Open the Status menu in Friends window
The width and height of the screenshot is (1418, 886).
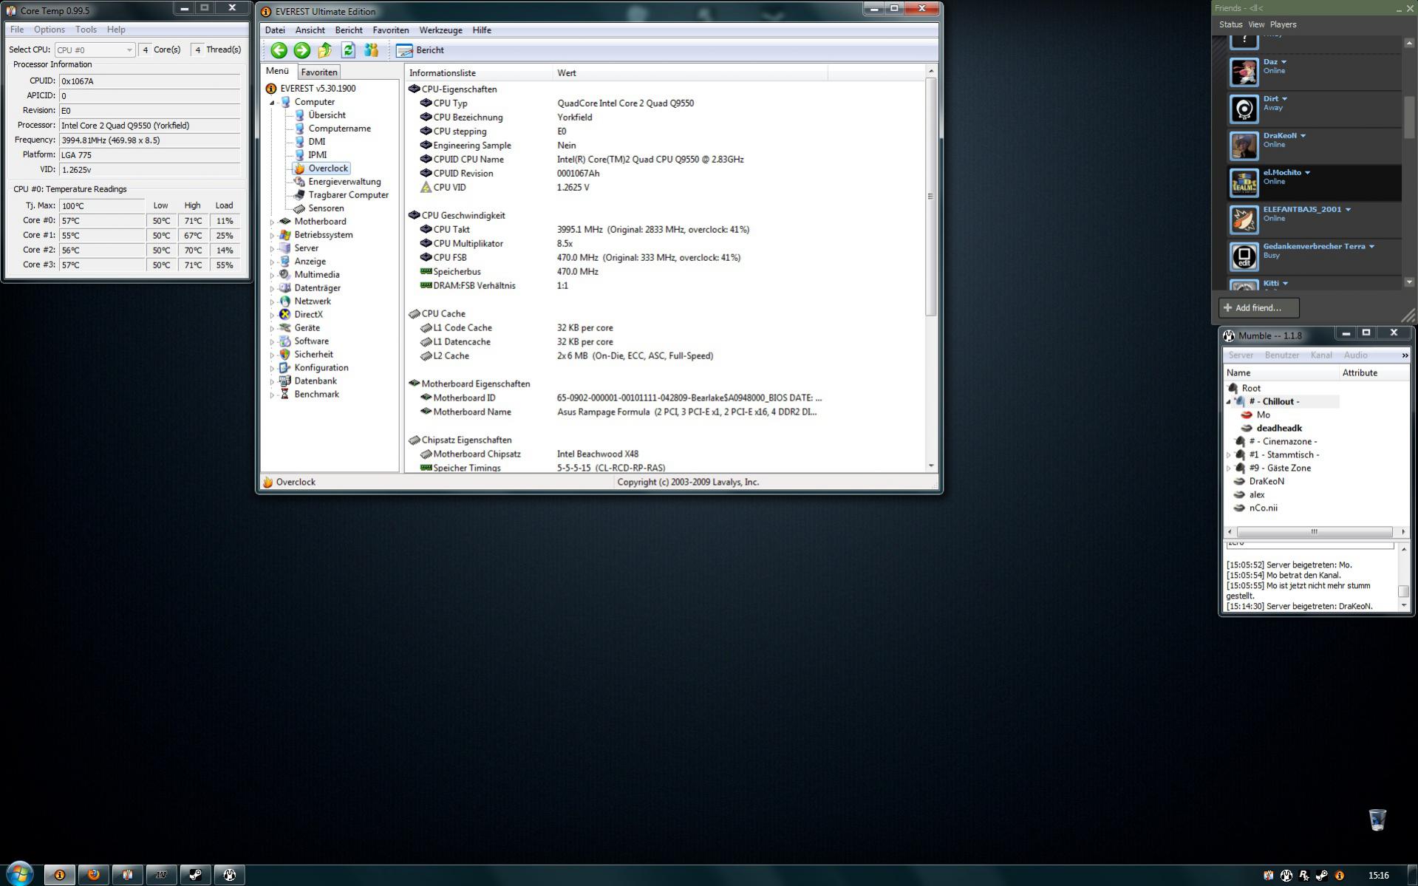point(1230,24)
